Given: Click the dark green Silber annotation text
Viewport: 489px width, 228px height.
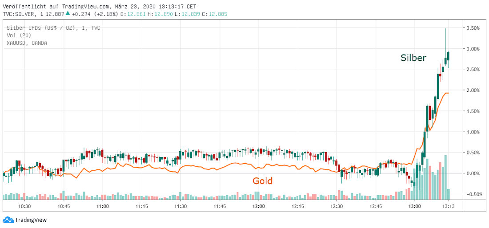Looking at the screenshot, I should pos(413,58).
